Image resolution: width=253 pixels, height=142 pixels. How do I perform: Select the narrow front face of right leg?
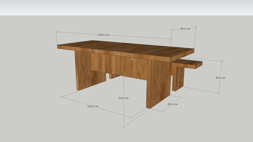click(149, 83)
